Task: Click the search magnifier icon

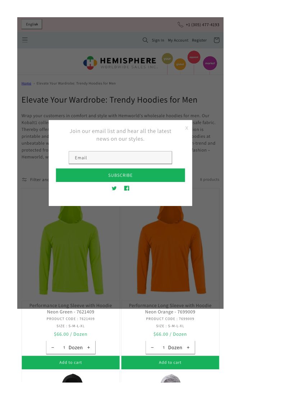Action: pos(145,40)
